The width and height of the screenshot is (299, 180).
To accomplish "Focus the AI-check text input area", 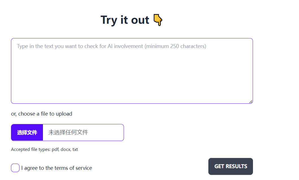I will pyautogui.click(x=132, y=71).
